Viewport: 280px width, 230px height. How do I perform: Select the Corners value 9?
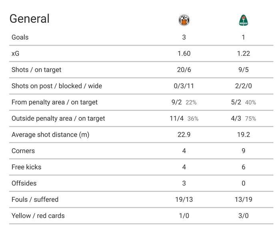[243, 151]
